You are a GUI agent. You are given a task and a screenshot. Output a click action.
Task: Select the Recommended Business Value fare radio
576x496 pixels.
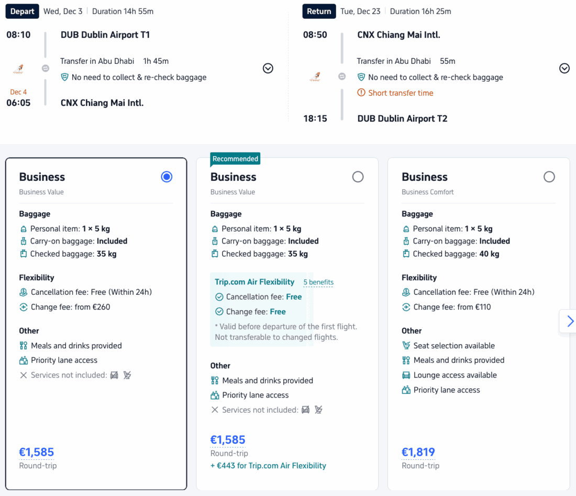pos(358,177)
